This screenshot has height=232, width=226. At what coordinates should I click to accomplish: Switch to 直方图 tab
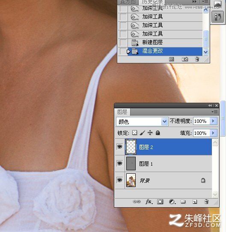[x=128, y=2]
